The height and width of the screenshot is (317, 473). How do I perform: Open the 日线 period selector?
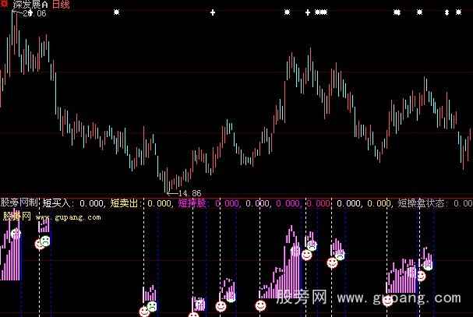point(59,5)
